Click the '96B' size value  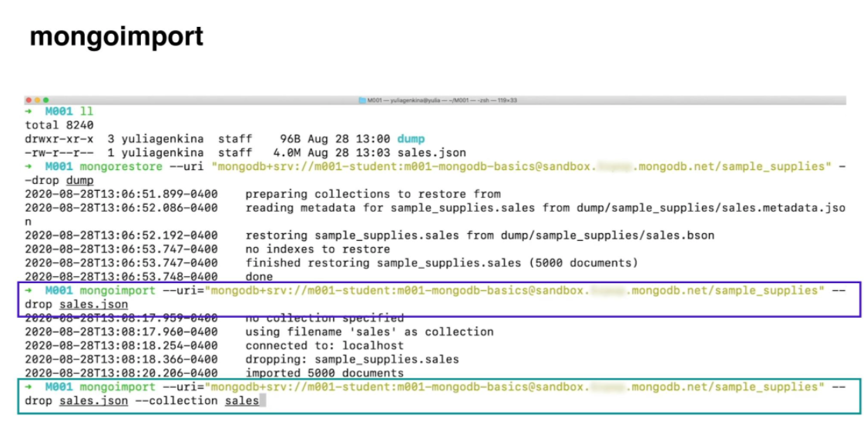coord(291,139)
